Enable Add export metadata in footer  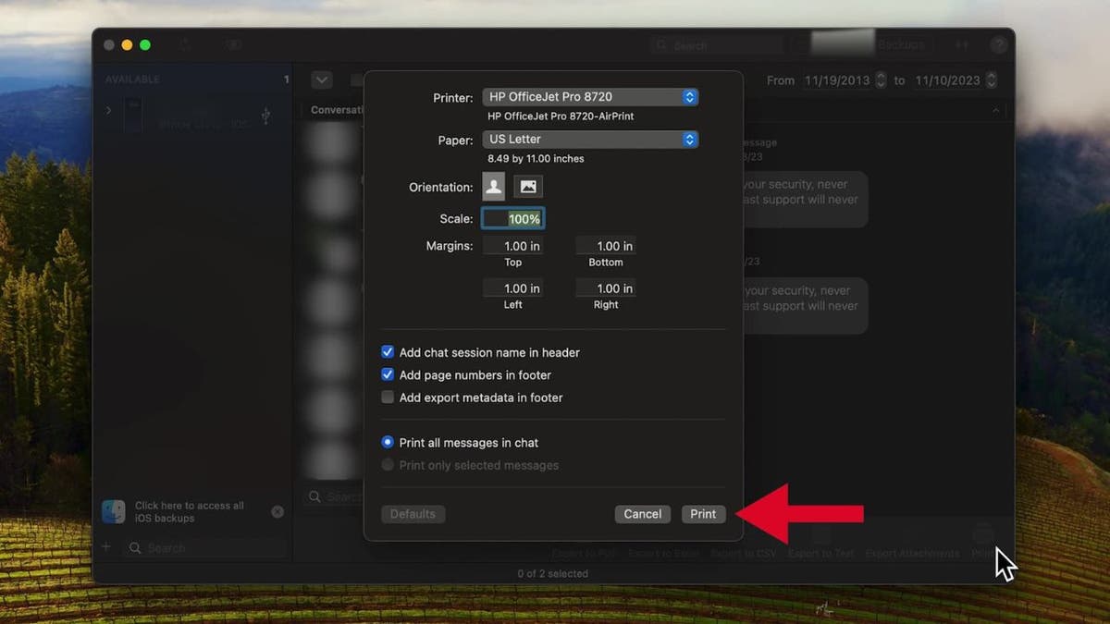[388, 398]
